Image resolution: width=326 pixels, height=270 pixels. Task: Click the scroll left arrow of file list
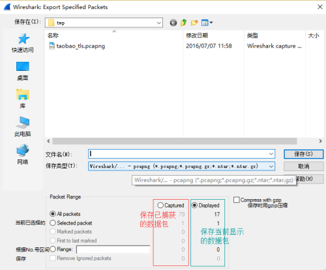pyautogui.click(x=48, y=141)
